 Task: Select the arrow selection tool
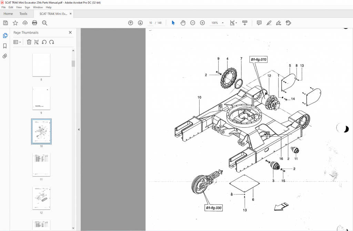173,23
